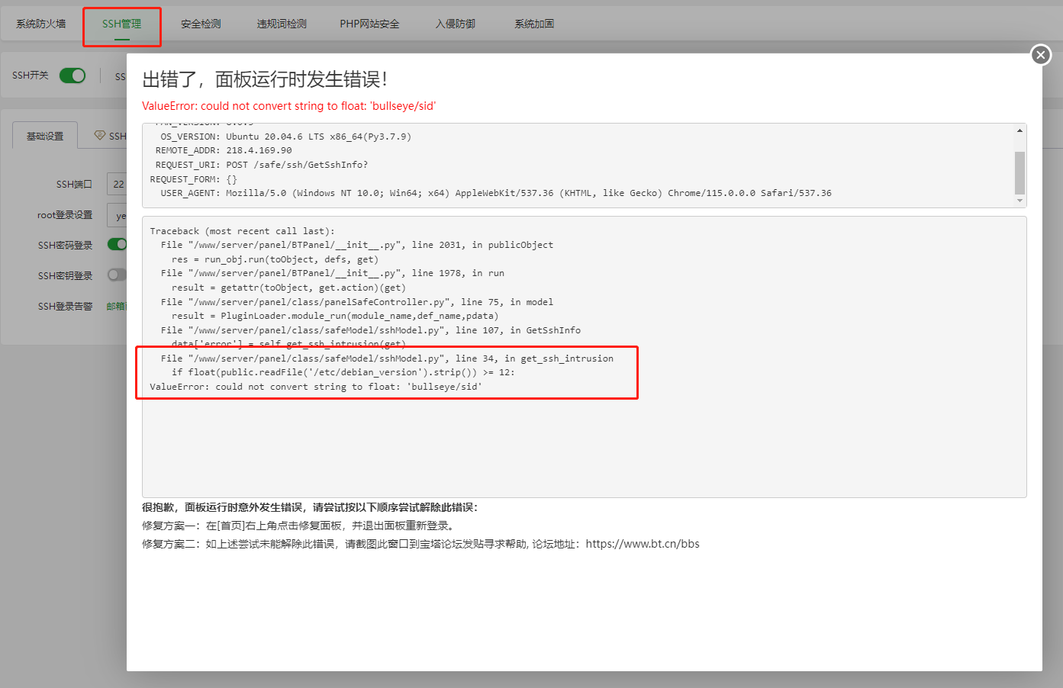Click the SSH端口 input field
1063x688 pixels.
click(117, 184)
